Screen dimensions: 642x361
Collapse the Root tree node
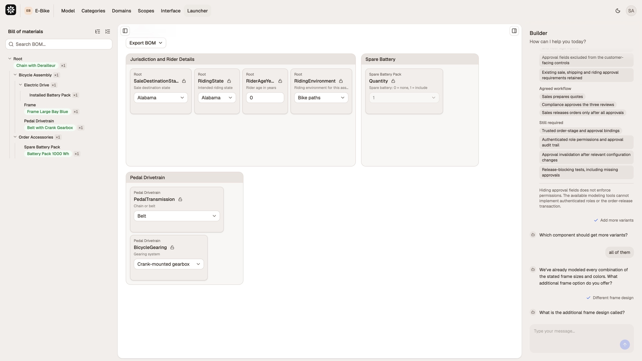pyautogui.click(x=10, y=59)
